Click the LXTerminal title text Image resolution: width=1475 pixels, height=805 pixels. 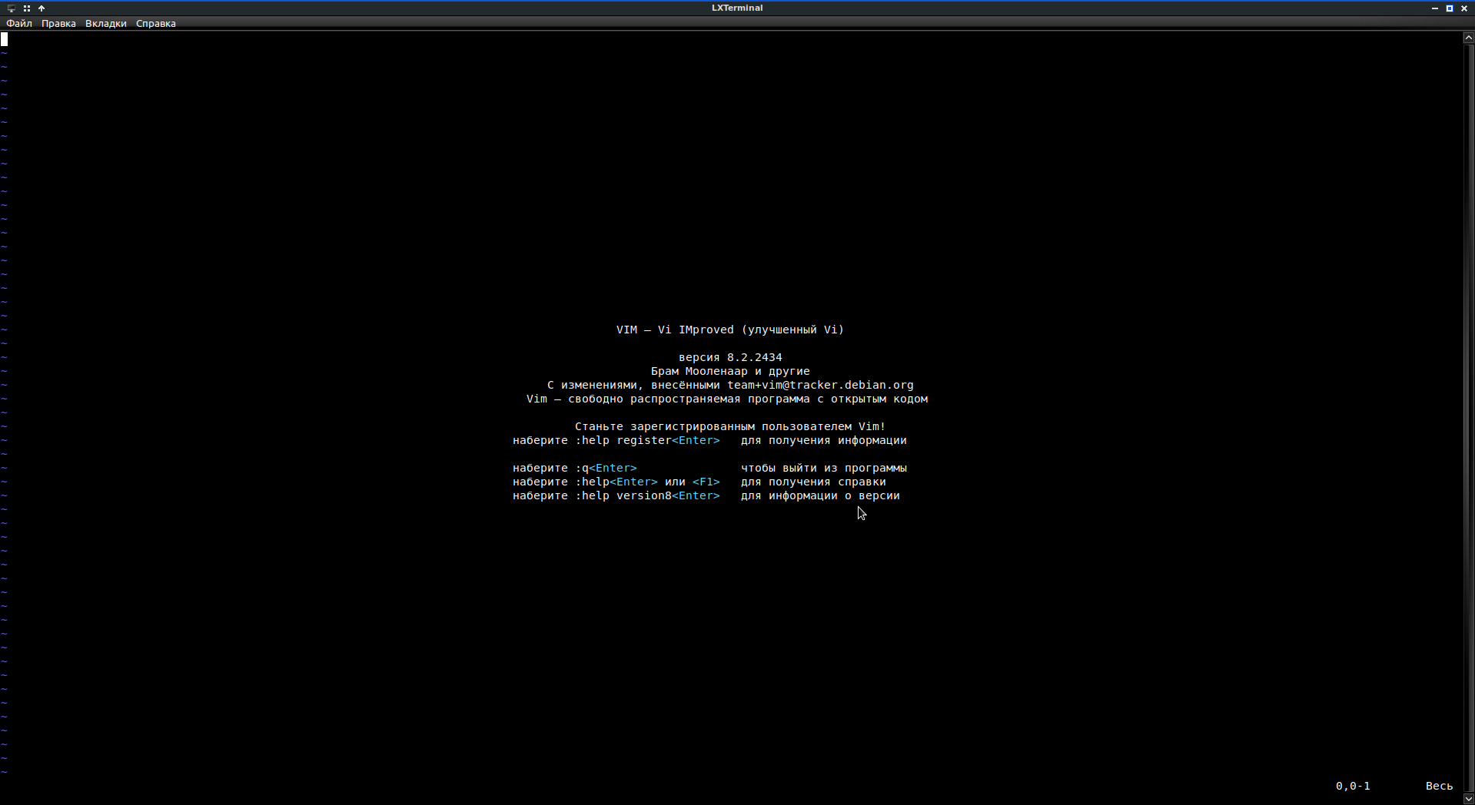737,8
